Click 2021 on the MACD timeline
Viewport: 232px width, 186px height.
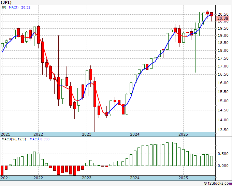pyautogui.click(x=5, y=178)
